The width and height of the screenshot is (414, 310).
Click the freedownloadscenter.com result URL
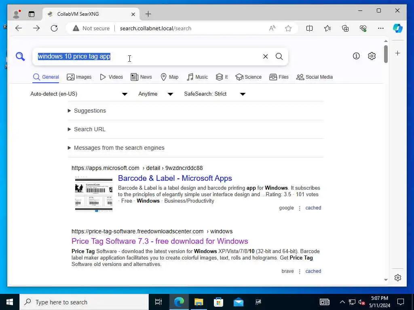coord(152,231)
